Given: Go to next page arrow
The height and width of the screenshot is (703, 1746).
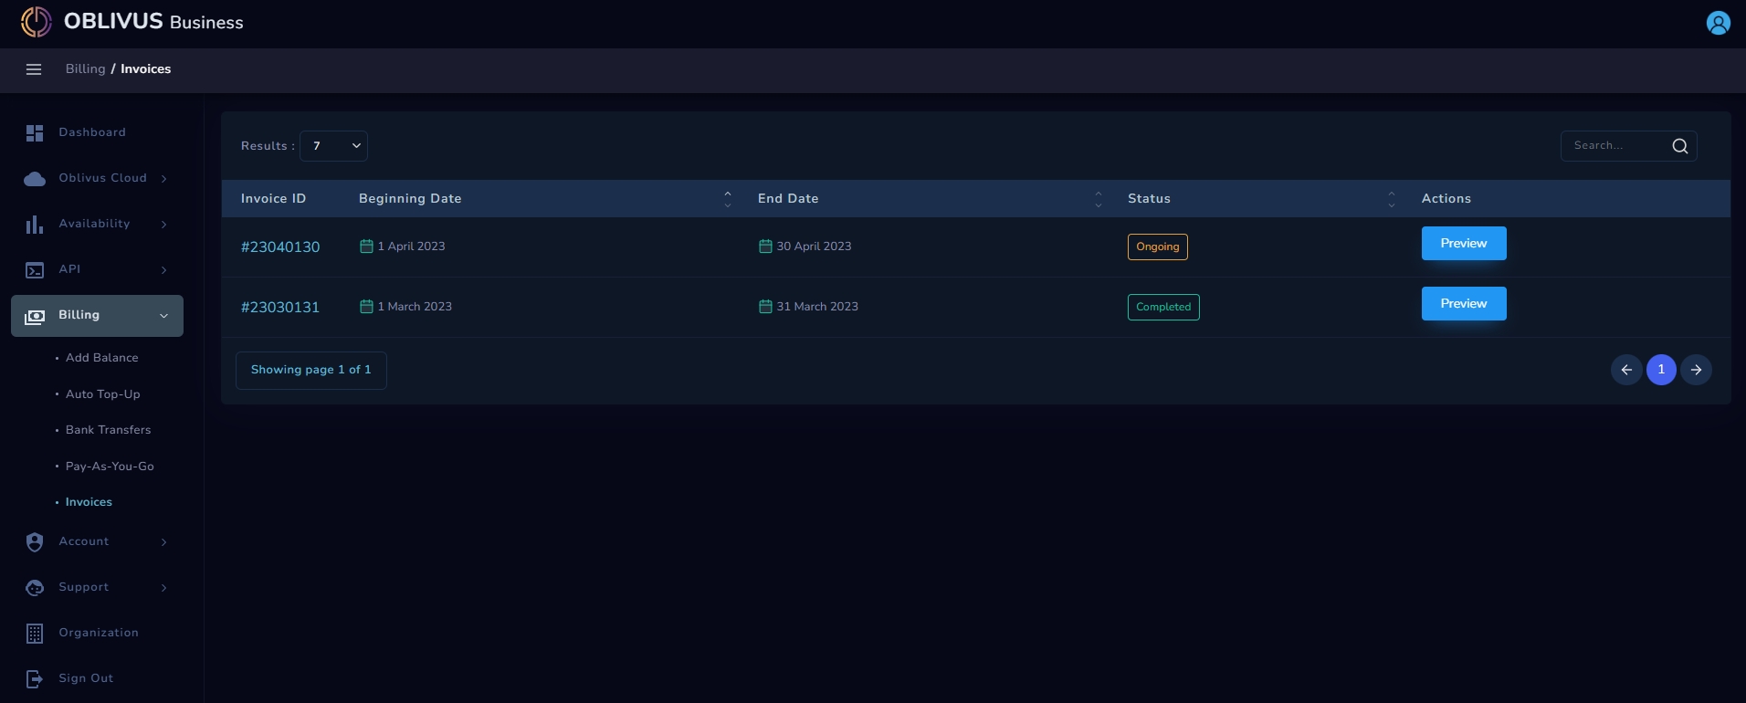Looking at the screenshot, I should tap(1696, 370).
